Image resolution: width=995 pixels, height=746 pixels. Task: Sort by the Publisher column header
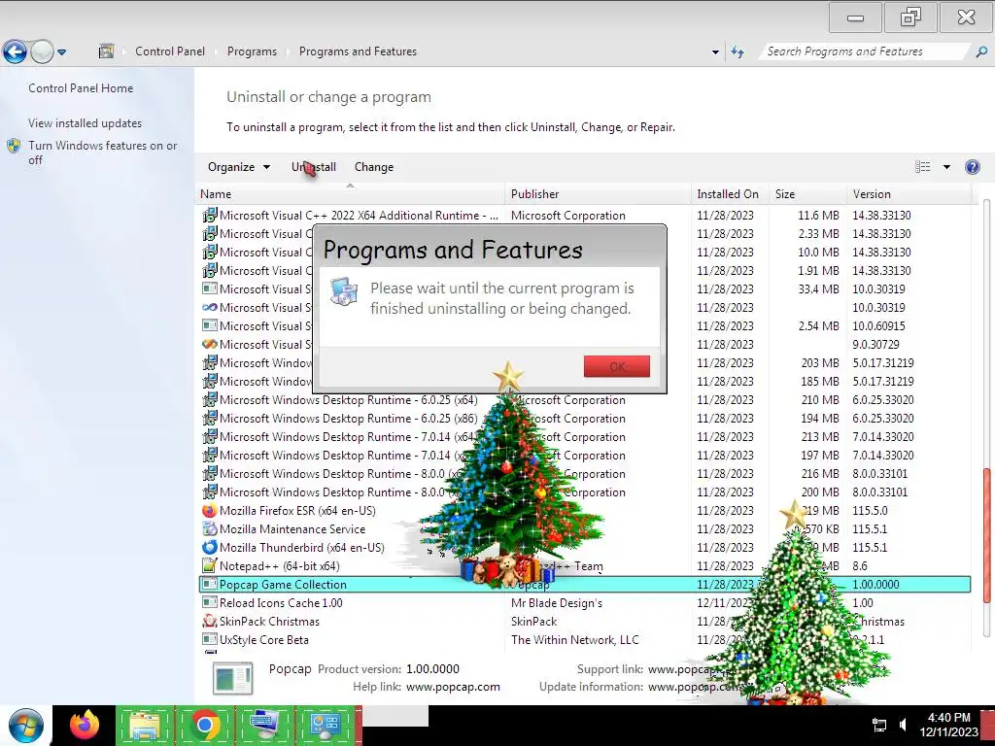point(598,194)
